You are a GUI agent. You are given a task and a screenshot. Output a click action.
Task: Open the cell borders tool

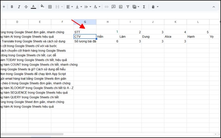coord(50,7)
